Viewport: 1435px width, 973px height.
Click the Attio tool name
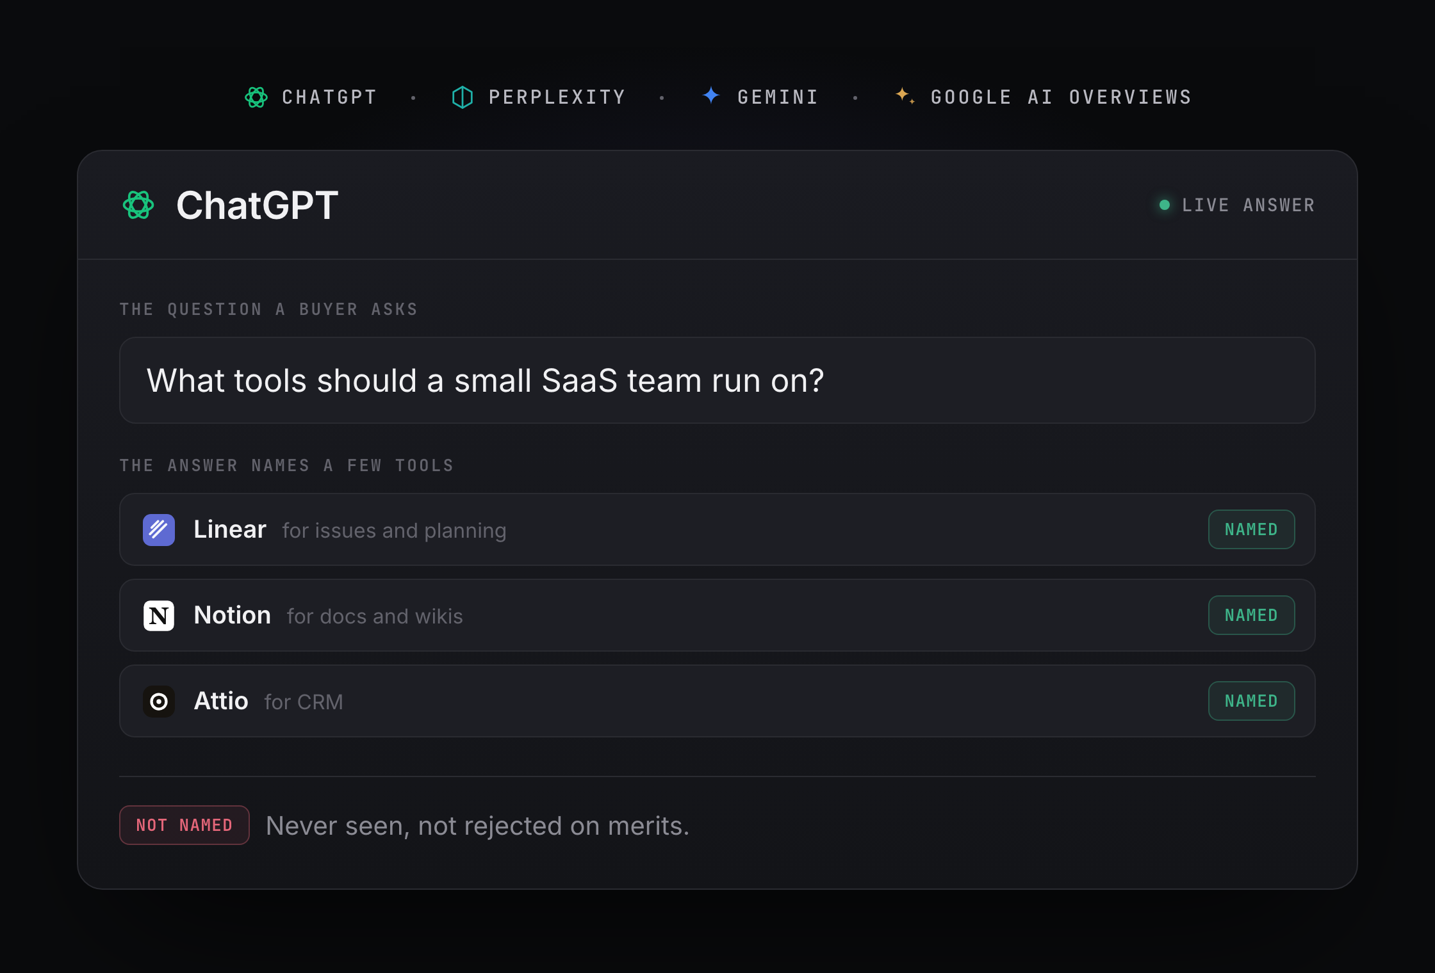pyautogui.click(x=221, y=701)
